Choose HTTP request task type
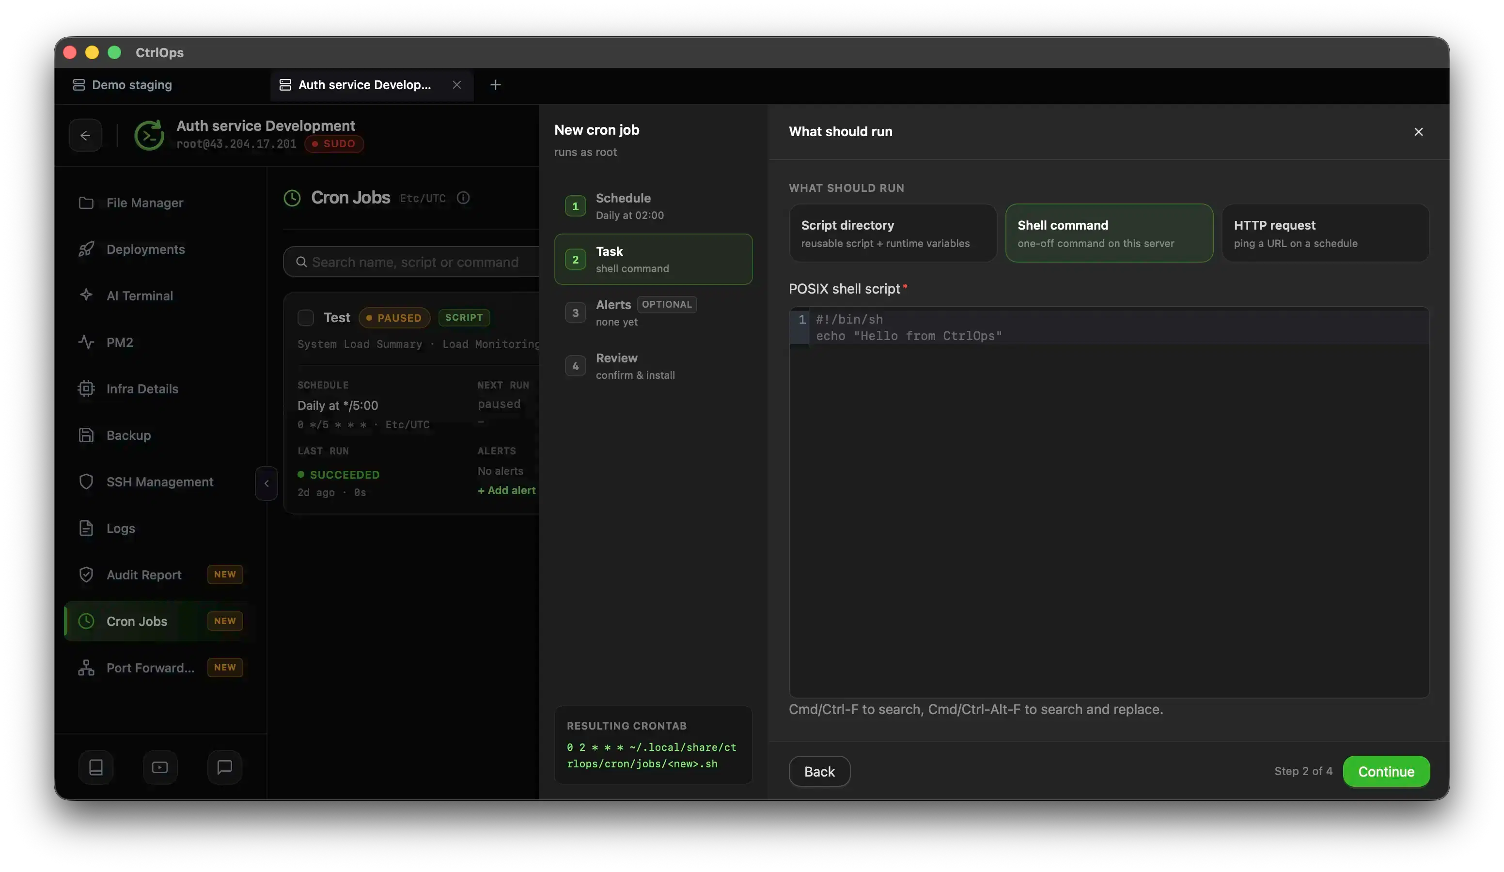This screenshot has width=1504, height=872. click(1326, 234)
